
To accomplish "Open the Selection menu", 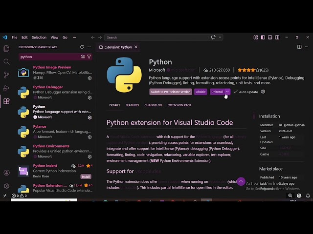I will pos(39,37).
